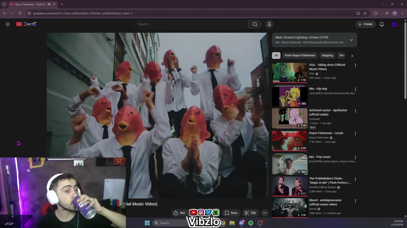Open options for Achirawit suriyo Apollonian video

click(355, 111)
